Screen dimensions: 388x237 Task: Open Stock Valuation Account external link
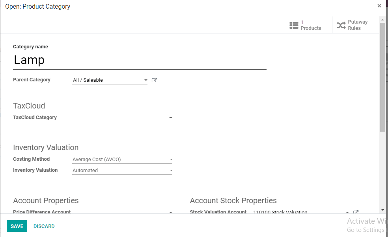pyautogui.click(x=356, y=212)
